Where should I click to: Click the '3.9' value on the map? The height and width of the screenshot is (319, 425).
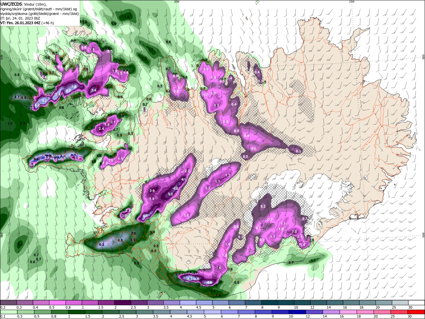point(124,216)
